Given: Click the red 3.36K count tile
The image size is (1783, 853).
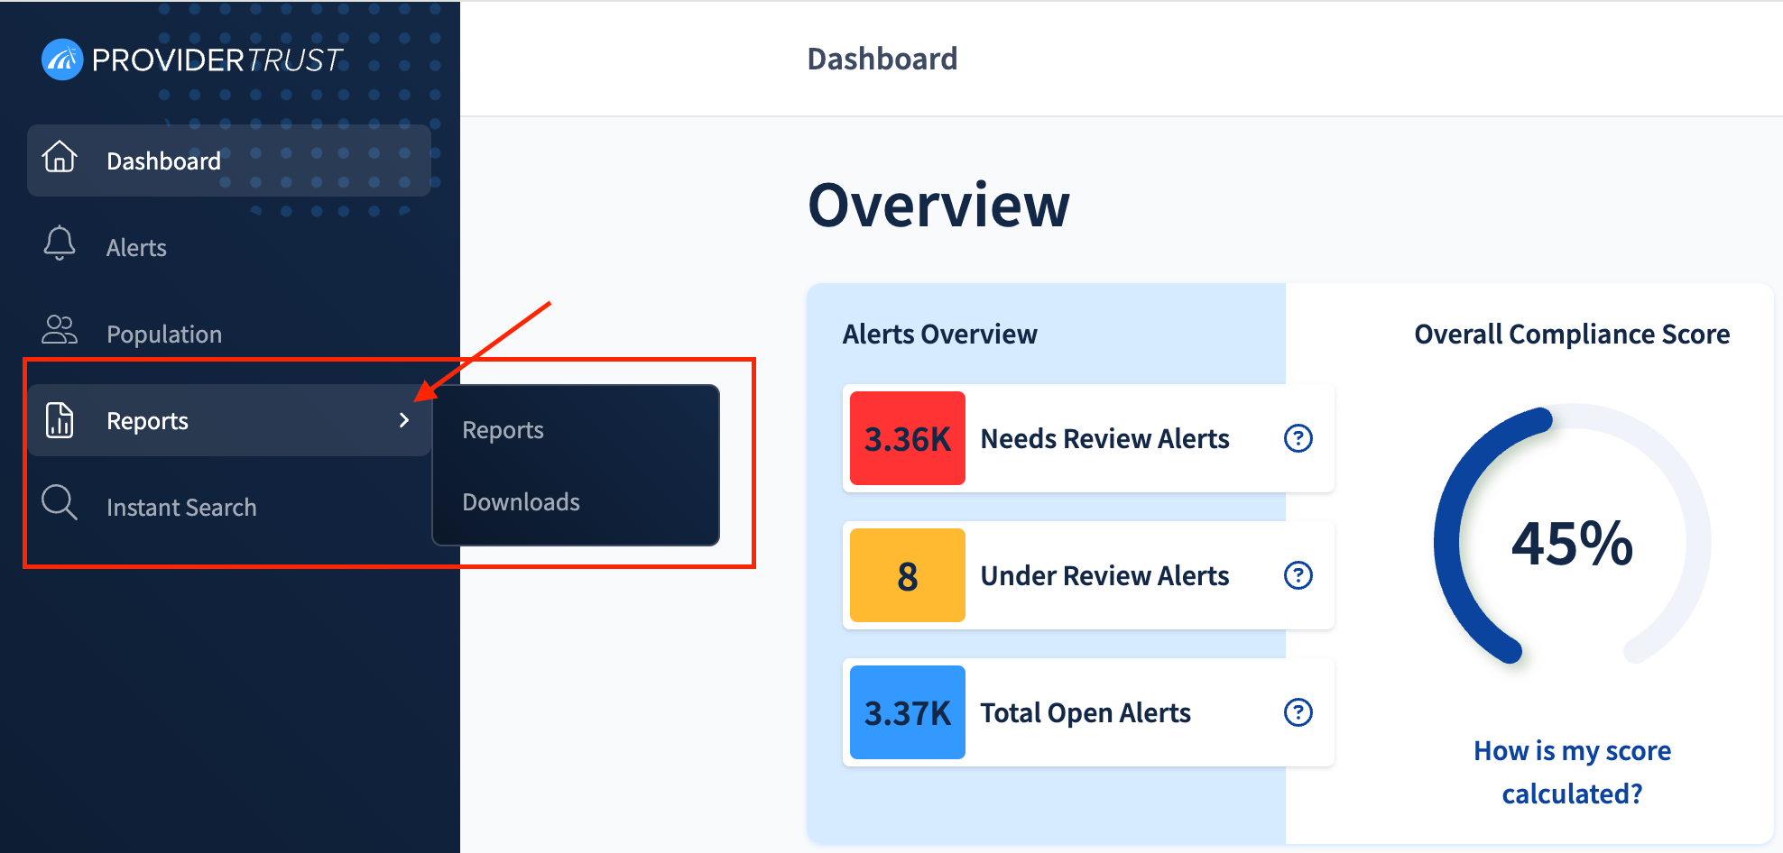Looking at the screenshot, I should [x=908, y=438].
